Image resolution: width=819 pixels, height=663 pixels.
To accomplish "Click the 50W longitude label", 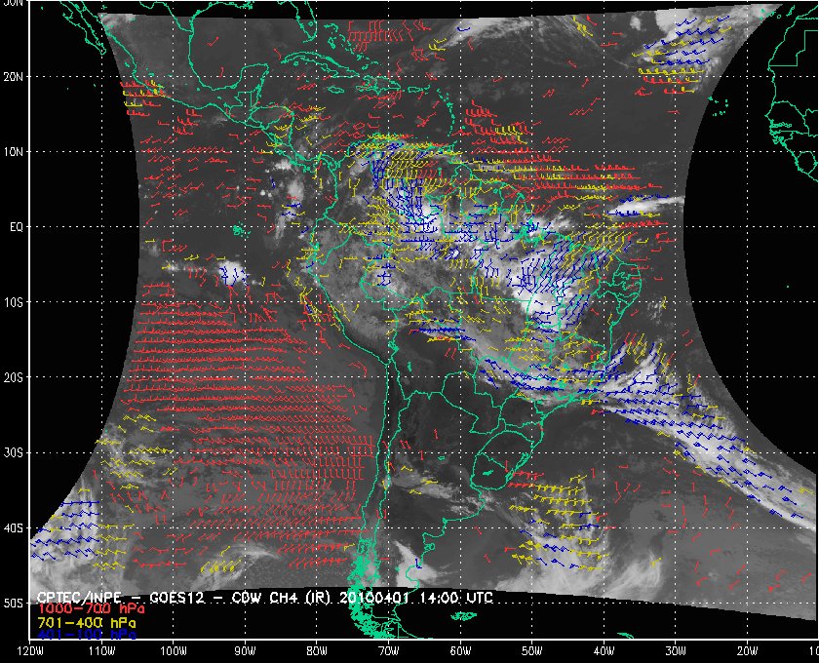I will pyautogui.click(x=531, y=651).
